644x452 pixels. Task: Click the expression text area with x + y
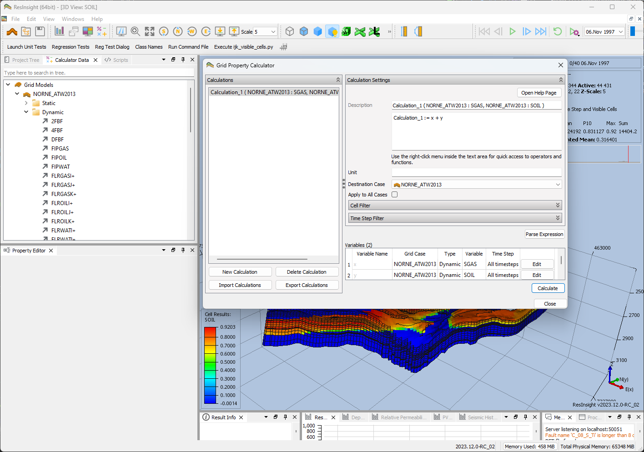coord(477,131)
